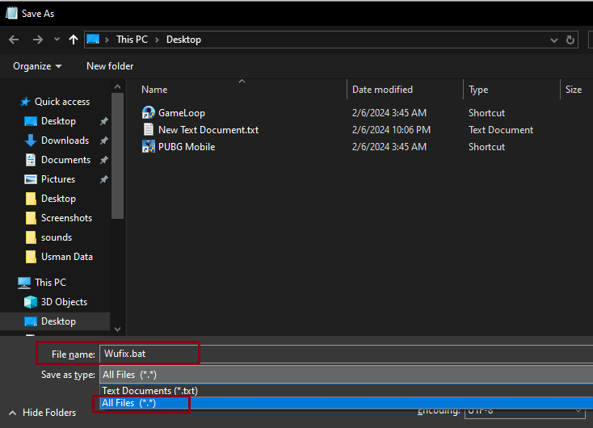Click the pin beside Pictures folder
This screenshot has width=593, height=428.
click(x=103, y=179)
